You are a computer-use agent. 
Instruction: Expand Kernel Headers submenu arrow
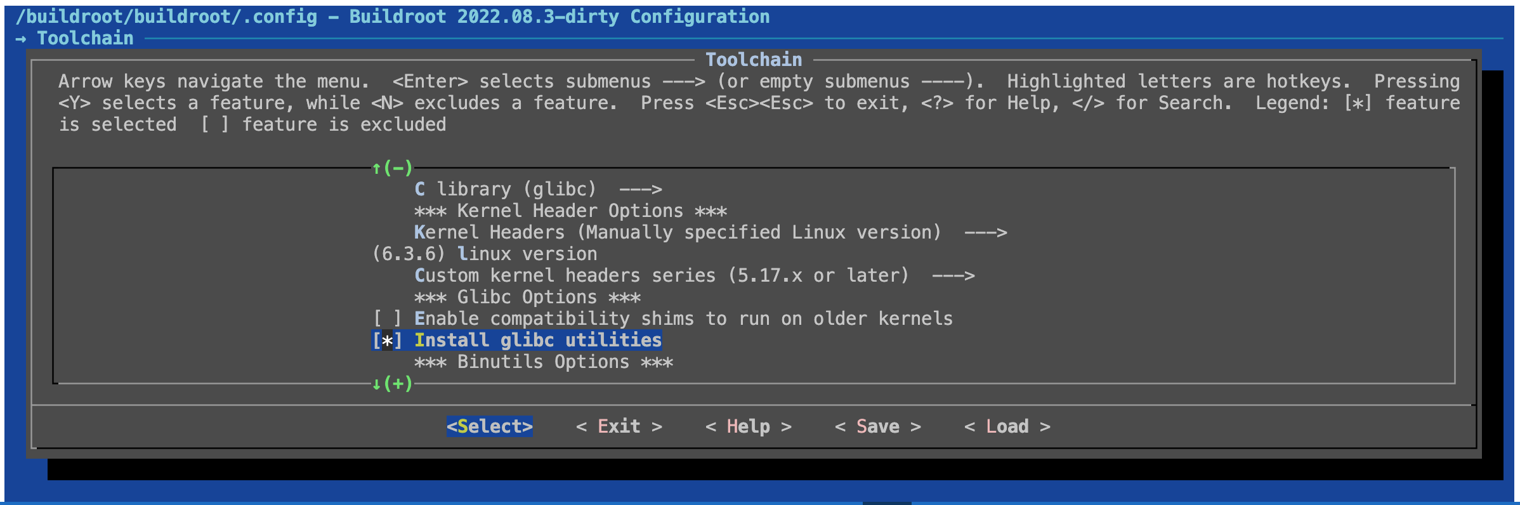click(x=985, y=233)
